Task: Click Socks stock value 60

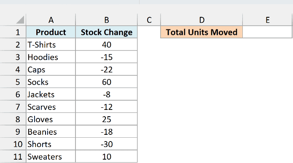Action: tap(107, 82)
